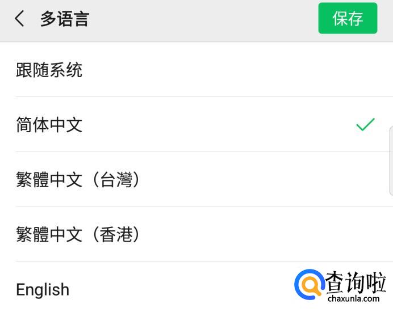Click the divider line above English
393x316 pixels.
pyautogui.click(x=170, y=262)
